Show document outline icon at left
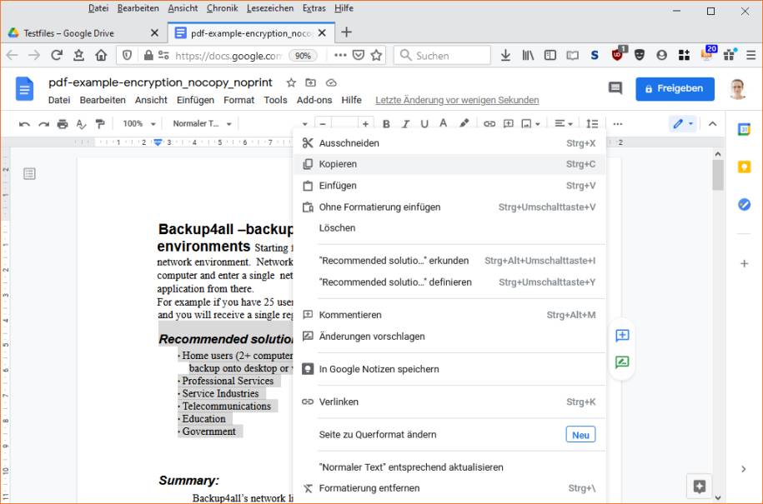 click(x=29, y=173)
